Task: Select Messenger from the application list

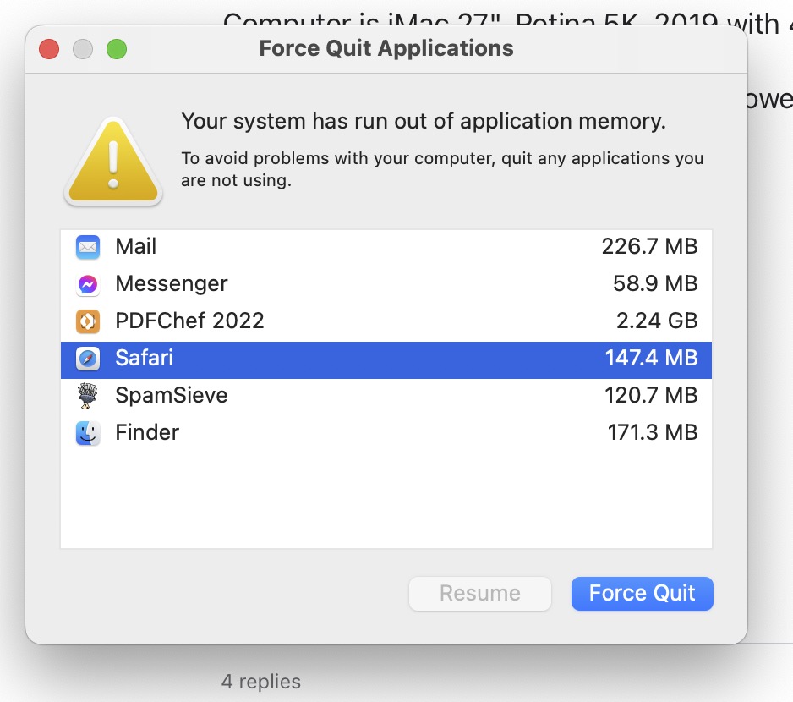Action: pyautogui.click(x=338, y=284)
